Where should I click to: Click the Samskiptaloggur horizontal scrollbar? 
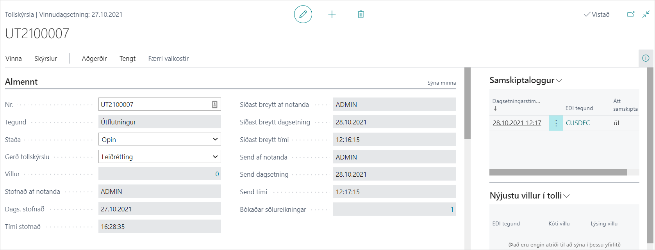558,172
